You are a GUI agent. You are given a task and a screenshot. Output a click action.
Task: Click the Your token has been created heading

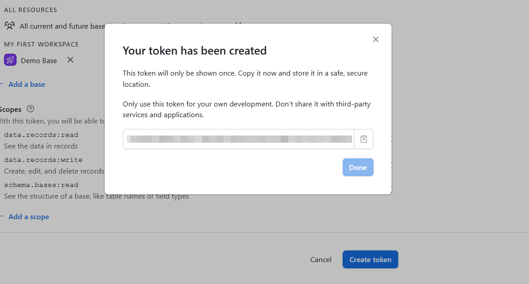point(195,51)
